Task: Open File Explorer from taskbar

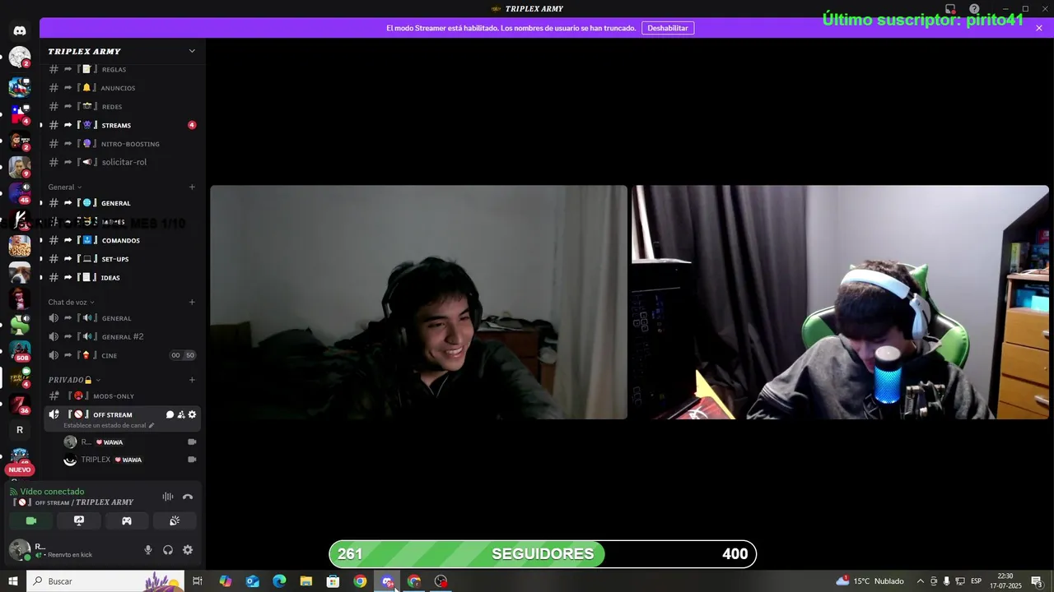Action: coord(306,581)
